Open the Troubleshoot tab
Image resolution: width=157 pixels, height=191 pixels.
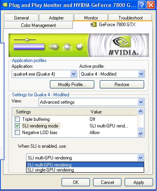131,18
